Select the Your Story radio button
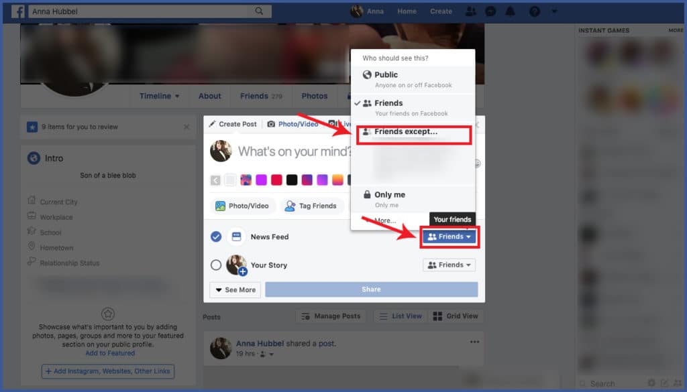 216,265
